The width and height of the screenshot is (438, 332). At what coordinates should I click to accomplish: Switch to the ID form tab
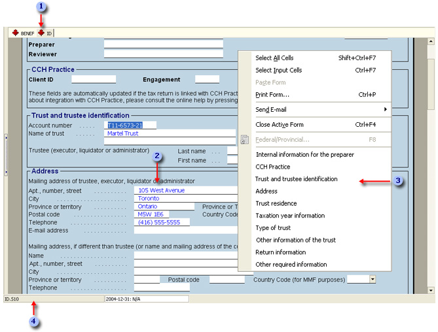(45, 33)
